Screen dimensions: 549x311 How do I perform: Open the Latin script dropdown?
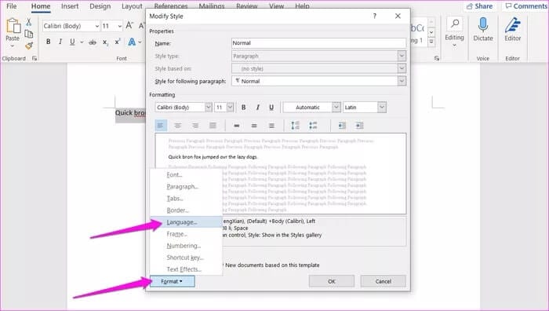[x=382, y=108]
